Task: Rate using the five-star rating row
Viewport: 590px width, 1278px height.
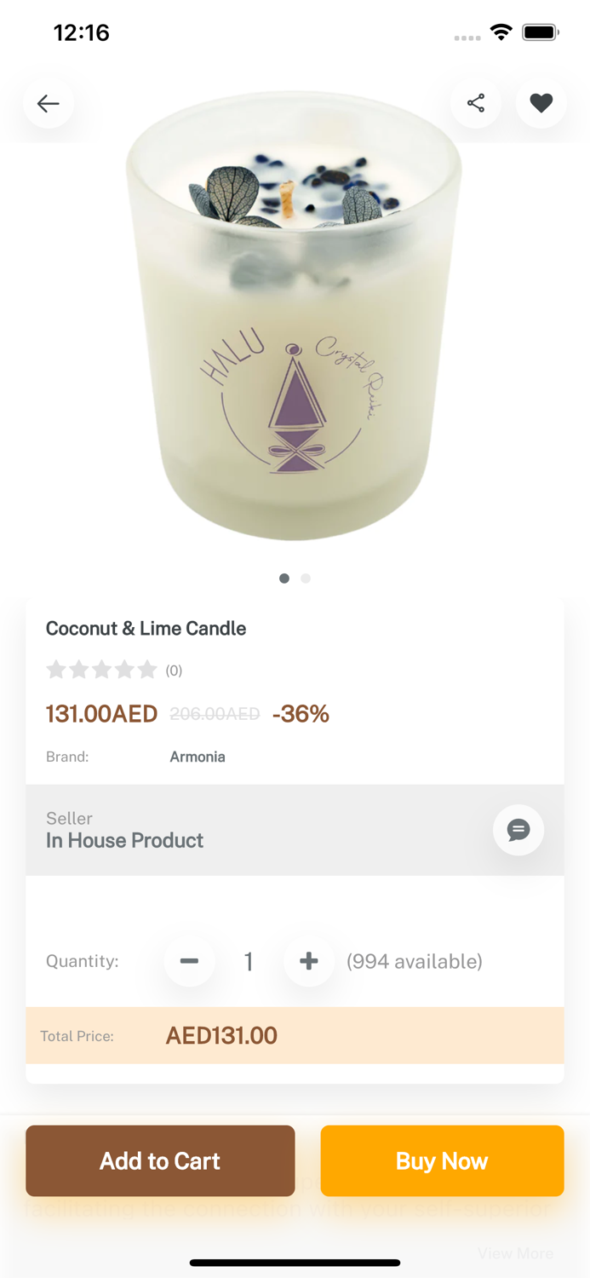Action: point(101,670)
